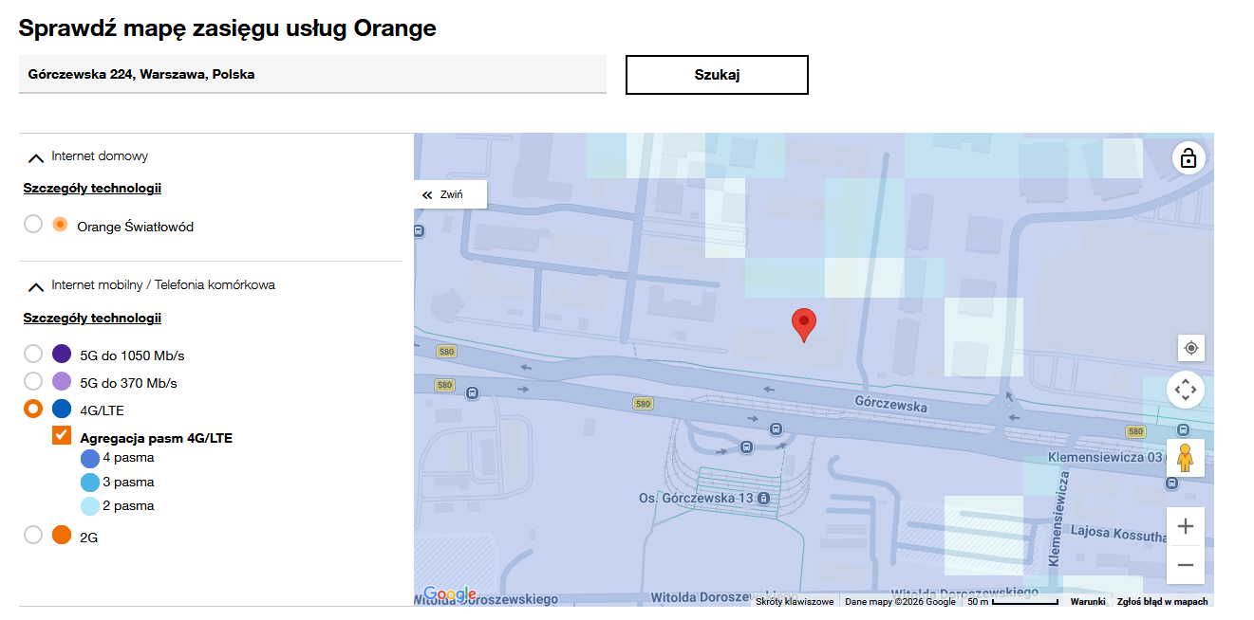The height and width of the screenshot is (620, 1254).
Task: Open Szczegóły technologii link under Internet mobilny
Action: [92, 318]
